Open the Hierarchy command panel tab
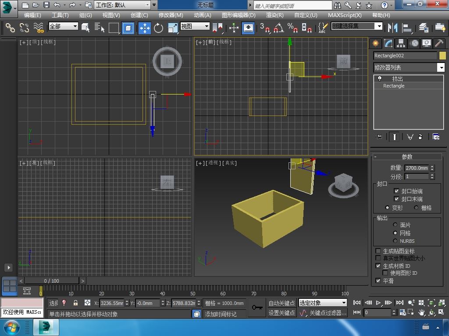The height and width of the screenshot is (336, 449). 401,43
